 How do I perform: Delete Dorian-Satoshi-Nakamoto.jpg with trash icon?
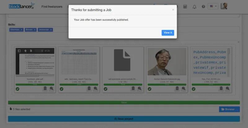(177, 88)
